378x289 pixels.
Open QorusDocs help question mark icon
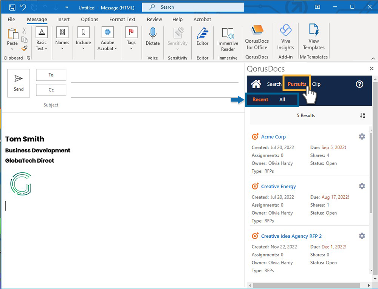359,84
